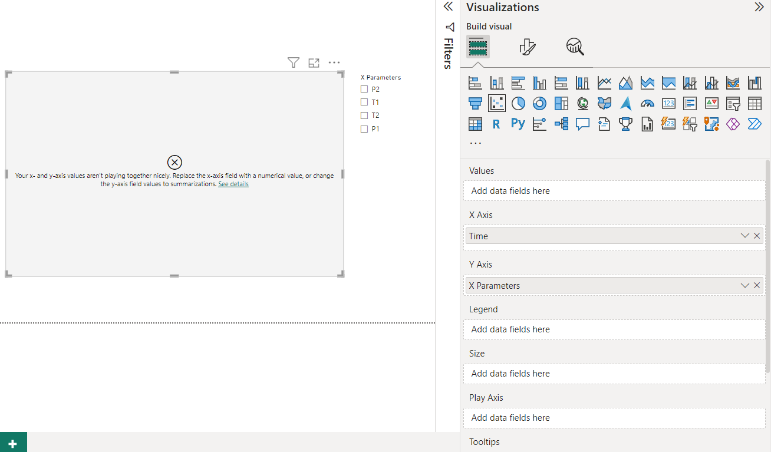Open the Time field dropdown arrow

(x=745, y=236)
